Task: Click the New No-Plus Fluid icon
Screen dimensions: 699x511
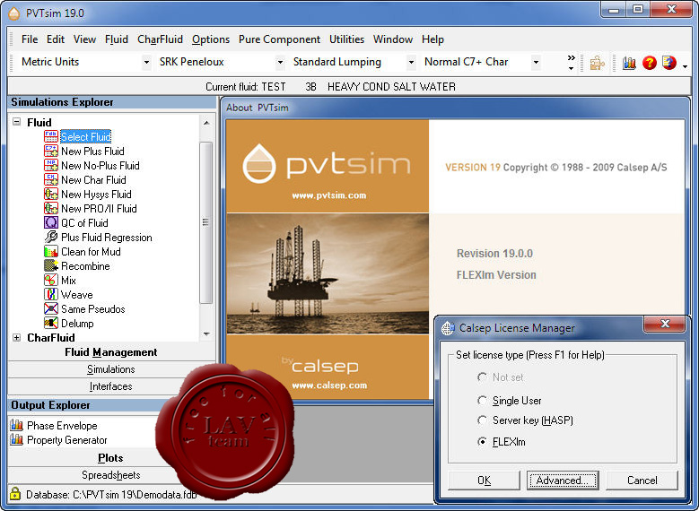Action: 51,165
